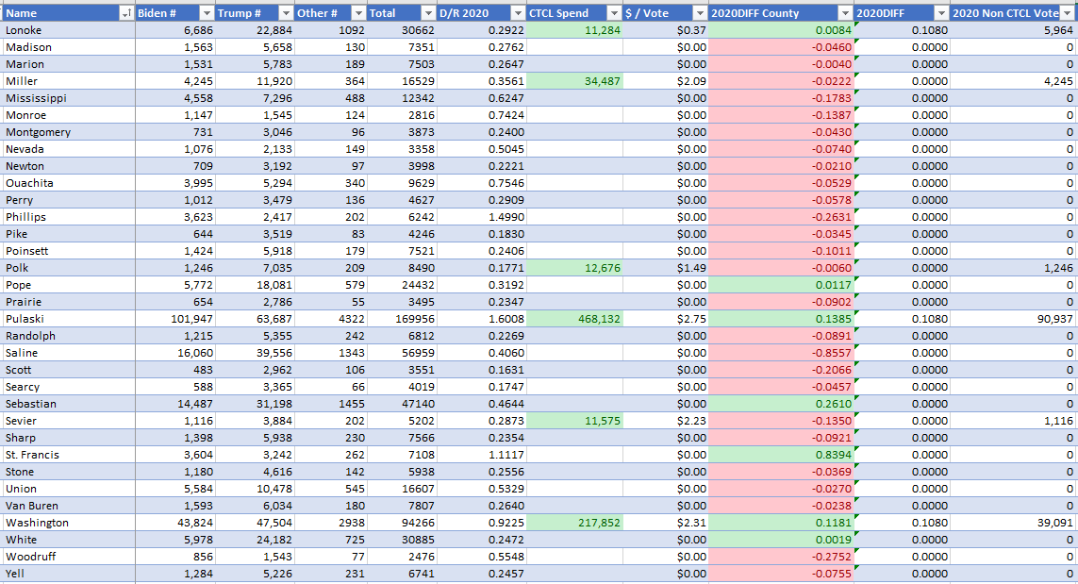Open the Biden # column filter dropdown

207,13
